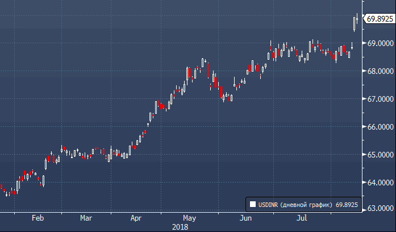The image size is (396, 232).
Task: Click the 68.0000 price axis label
Action: (380, 71)
